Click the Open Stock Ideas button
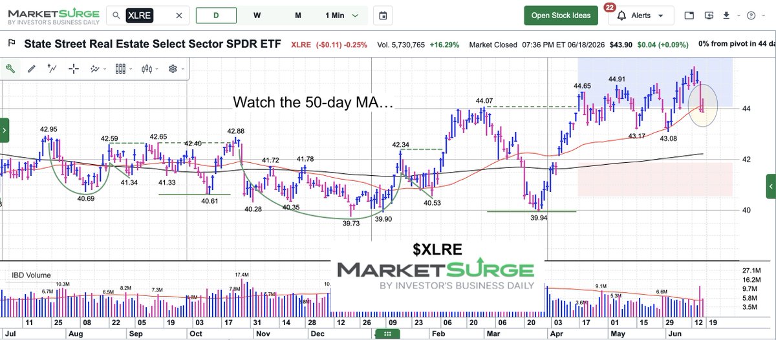The width and height of the screenshot is (776, 340). (561, 16)
